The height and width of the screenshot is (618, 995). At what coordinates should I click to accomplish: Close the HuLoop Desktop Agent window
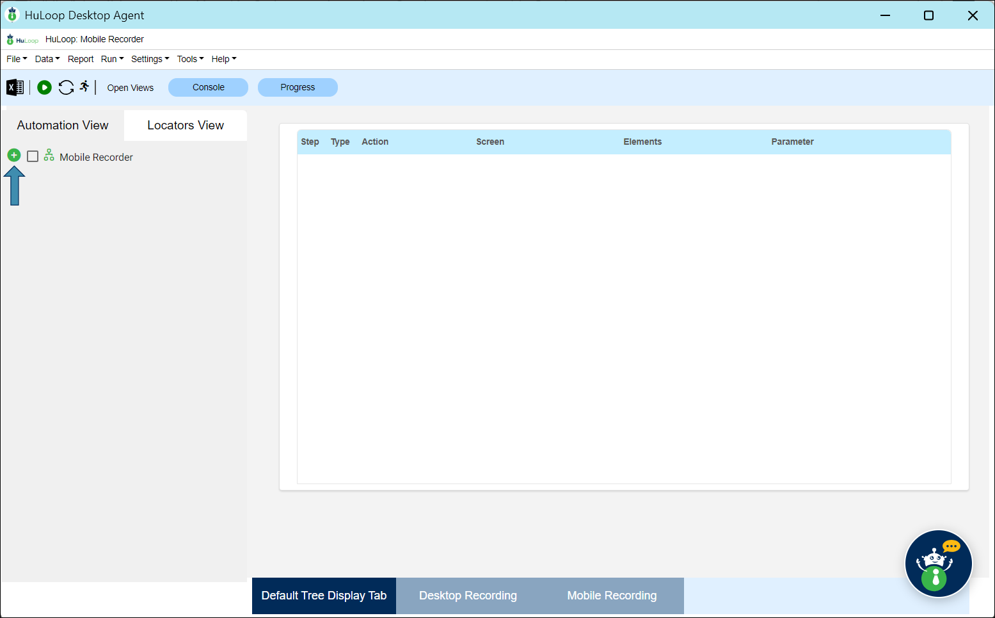coord(973,15)
